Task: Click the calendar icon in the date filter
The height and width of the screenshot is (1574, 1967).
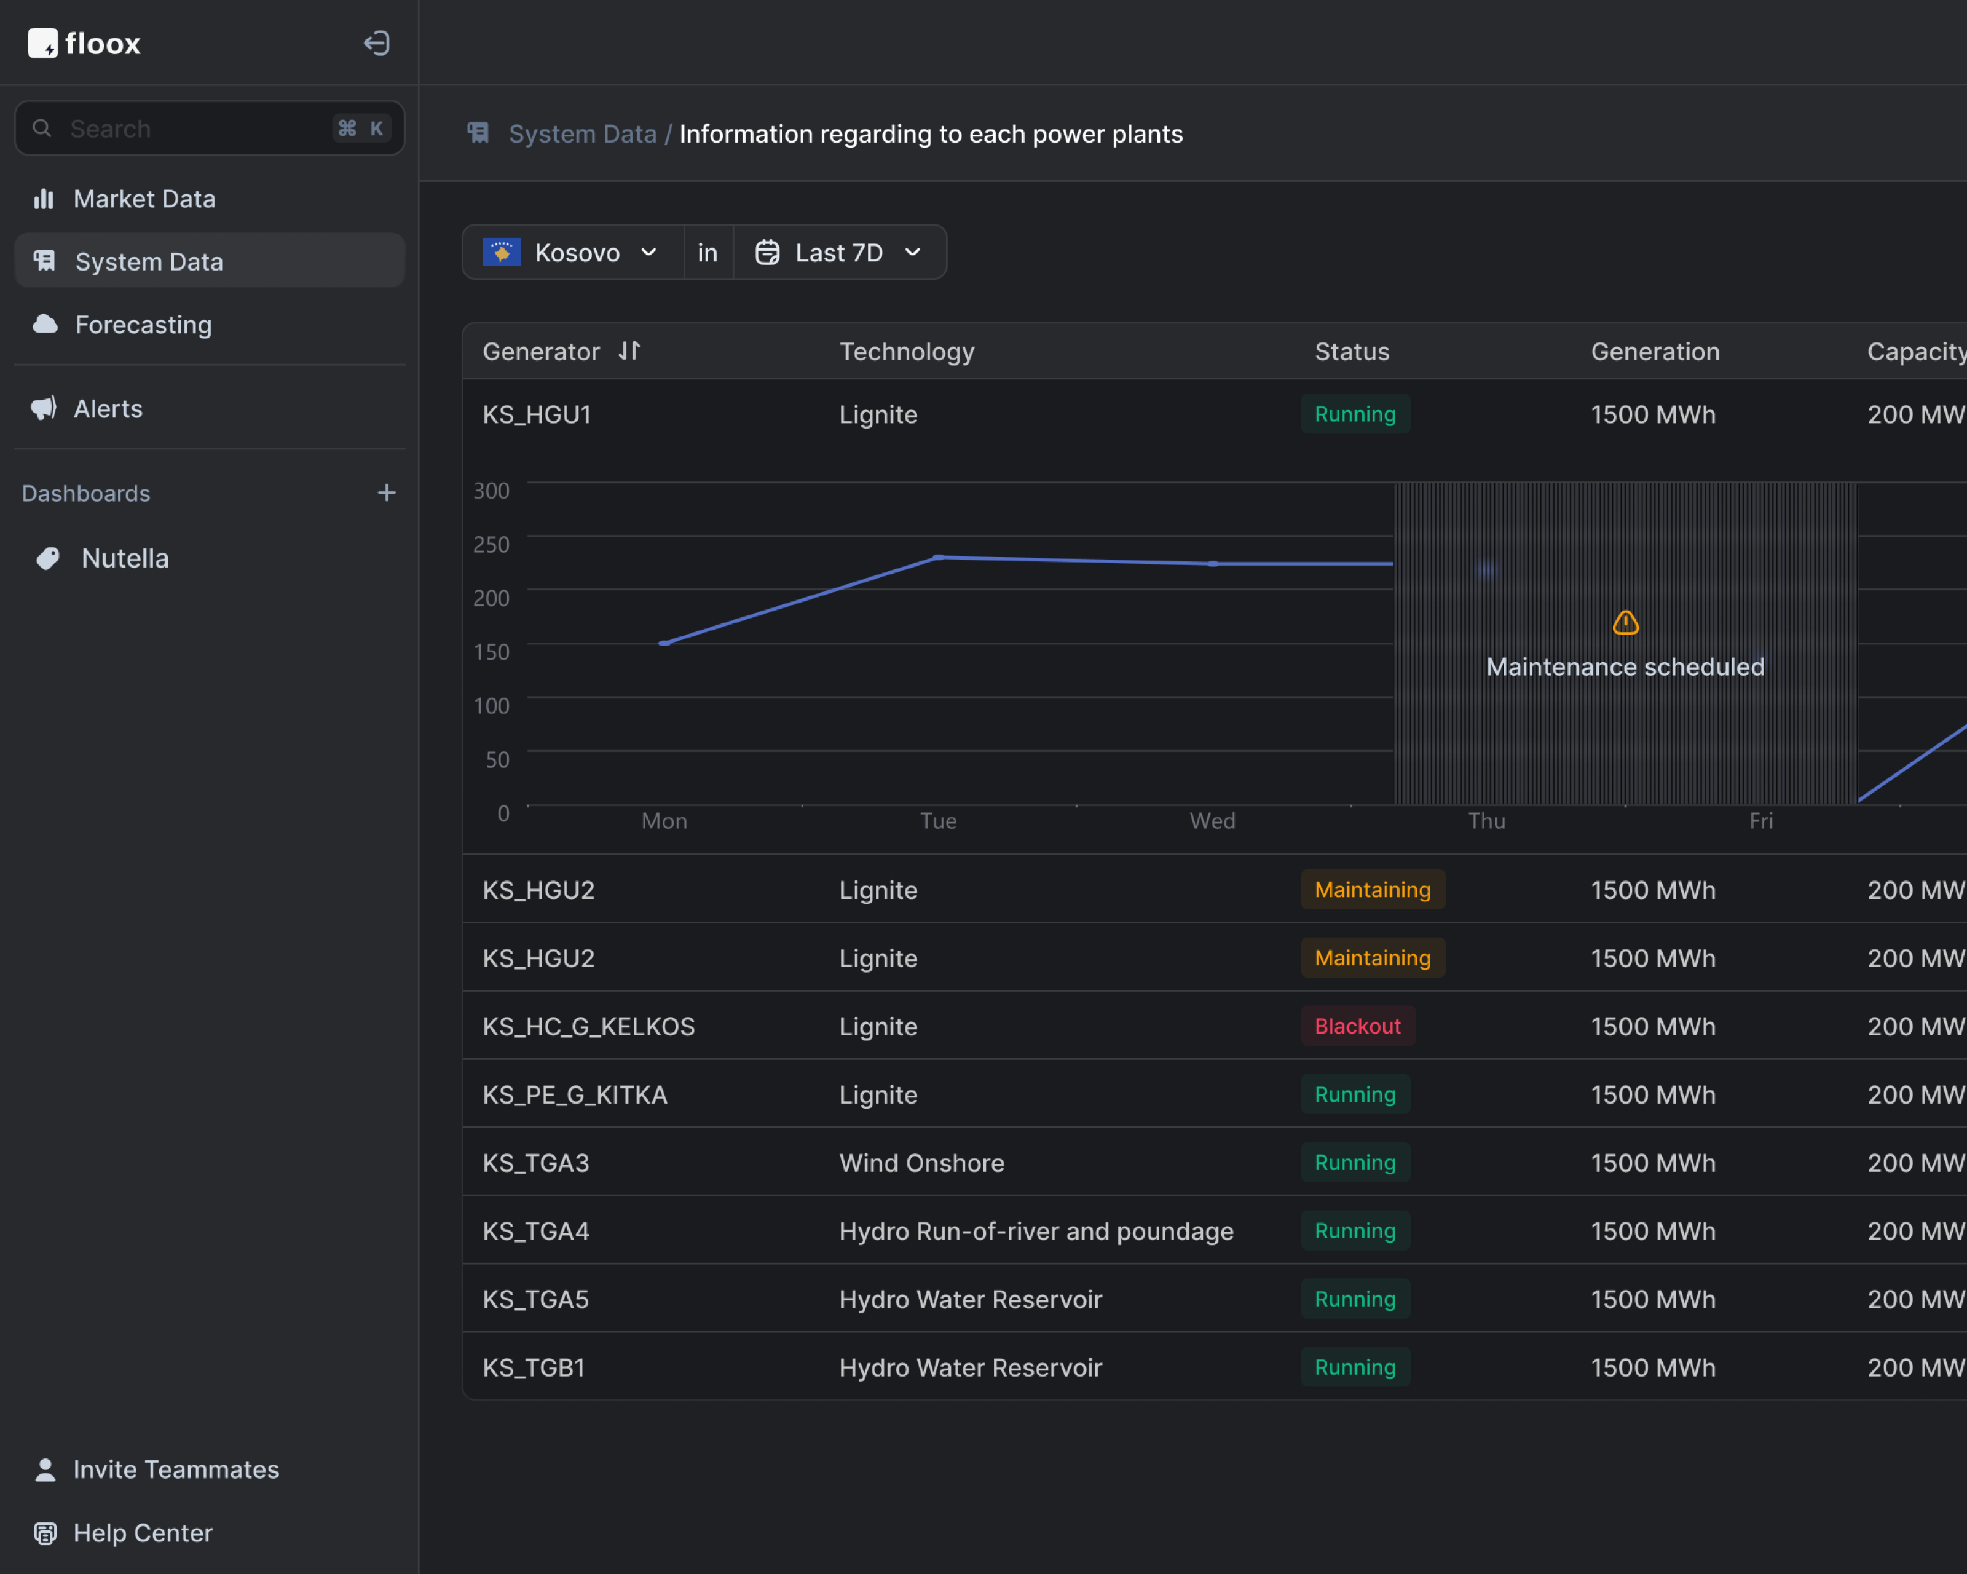Action: 767,252
